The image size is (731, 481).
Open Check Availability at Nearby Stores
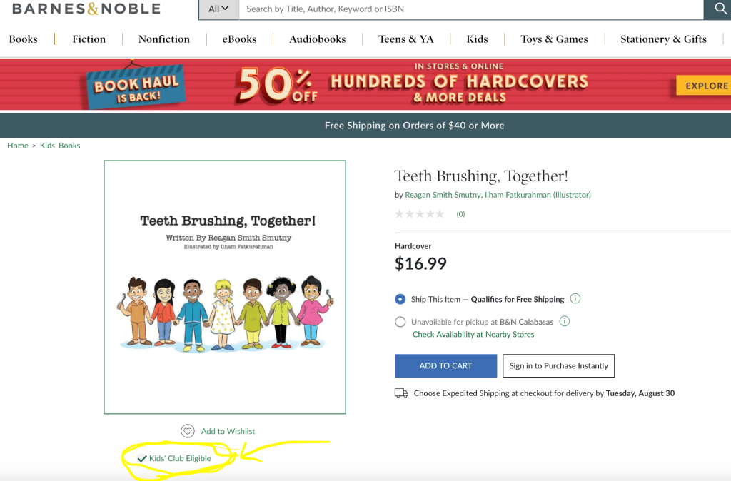coord(473,335)
